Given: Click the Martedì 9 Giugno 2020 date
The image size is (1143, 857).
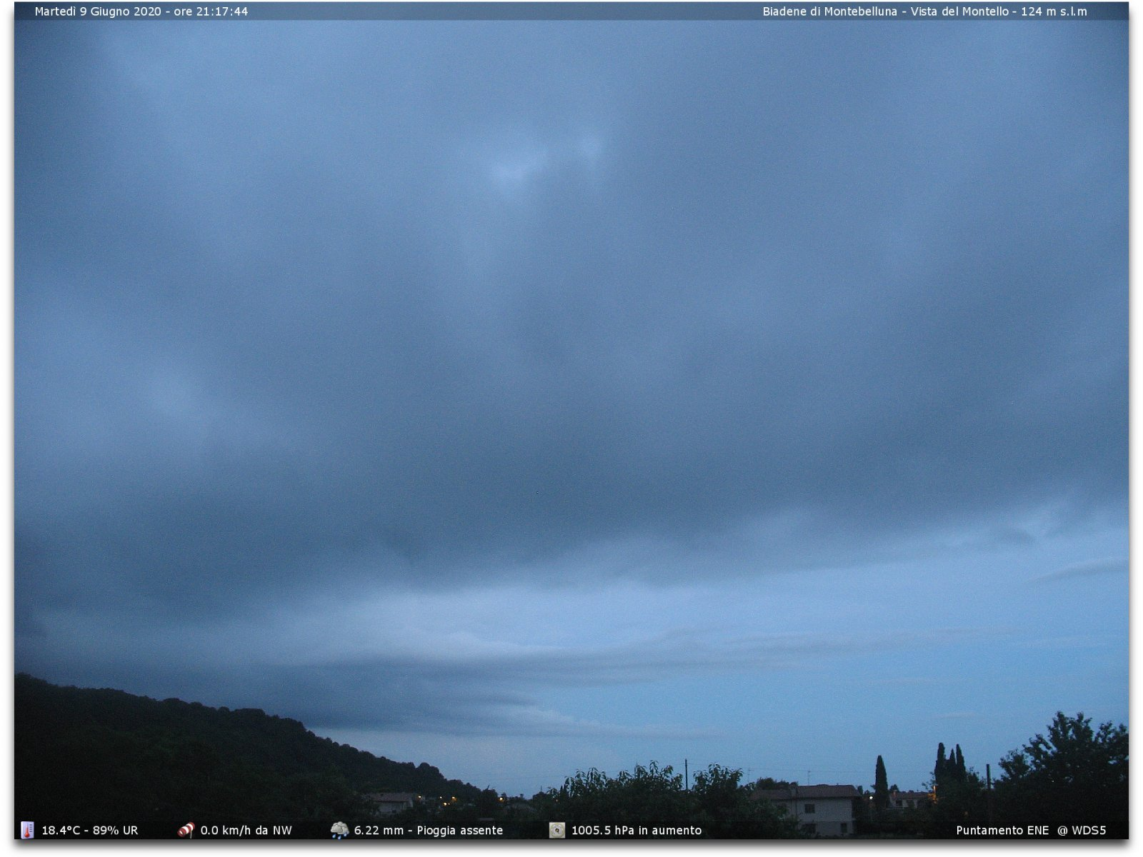Looking at the screenshot, I should point(98,11).
